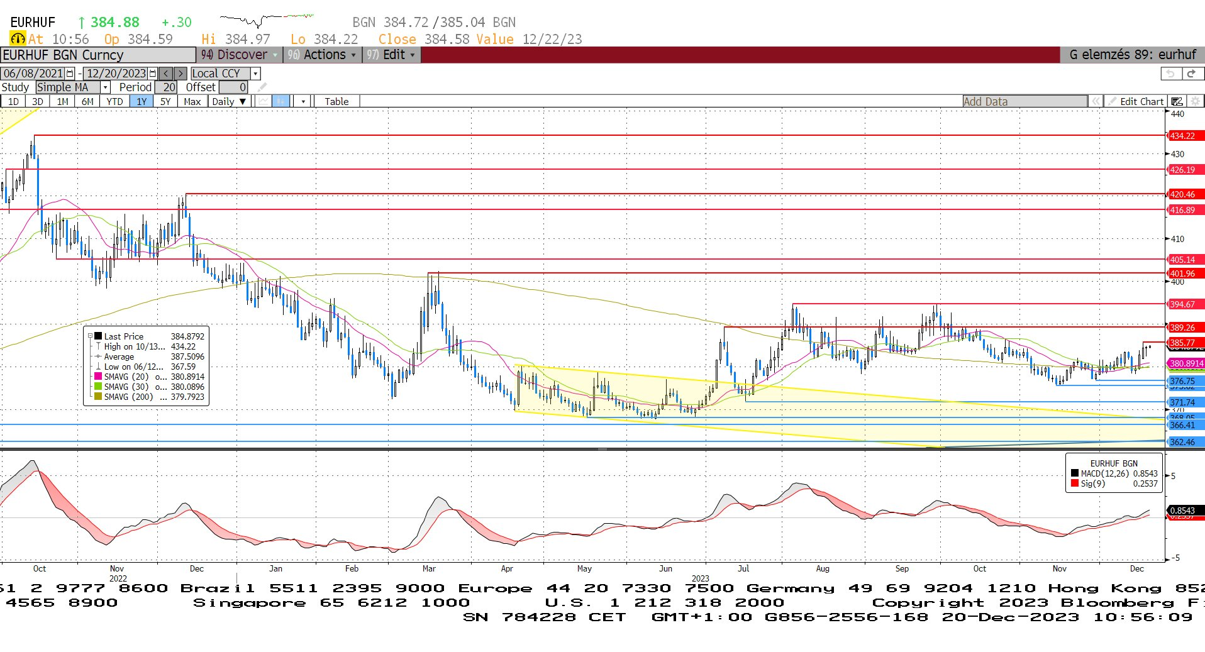Expand the Edit menu arrow
The image size is (1205, 652).
click(413, 55)
